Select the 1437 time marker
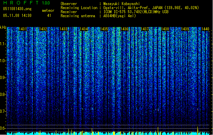 [x=145, y=29]
